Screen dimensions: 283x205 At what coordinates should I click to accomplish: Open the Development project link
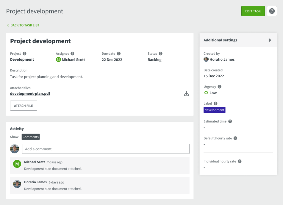coord(22,59)
